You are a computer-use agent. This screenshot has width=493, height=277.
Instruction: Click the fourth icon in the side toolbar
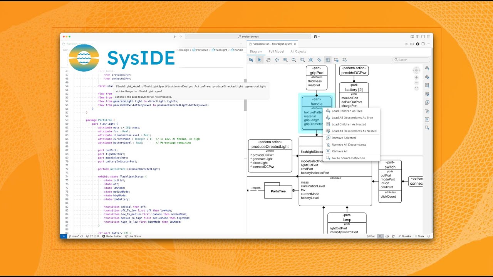427,93
